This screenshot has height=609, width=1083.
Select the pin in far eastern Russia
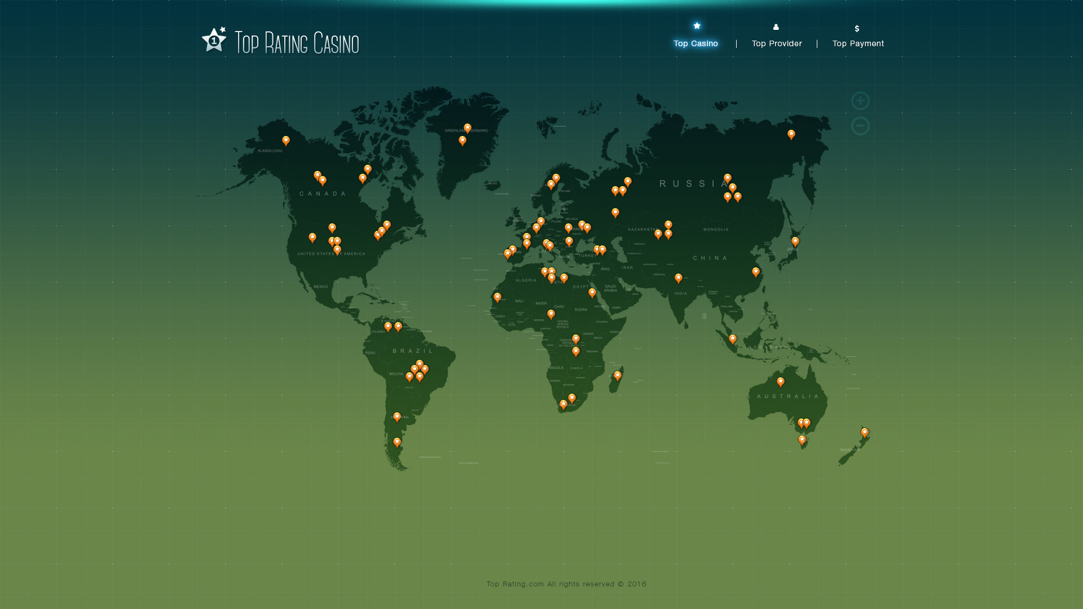coord(791,134)
